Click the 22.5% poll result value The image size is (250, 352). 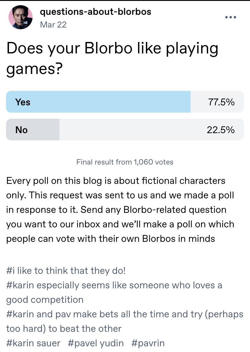221,130
